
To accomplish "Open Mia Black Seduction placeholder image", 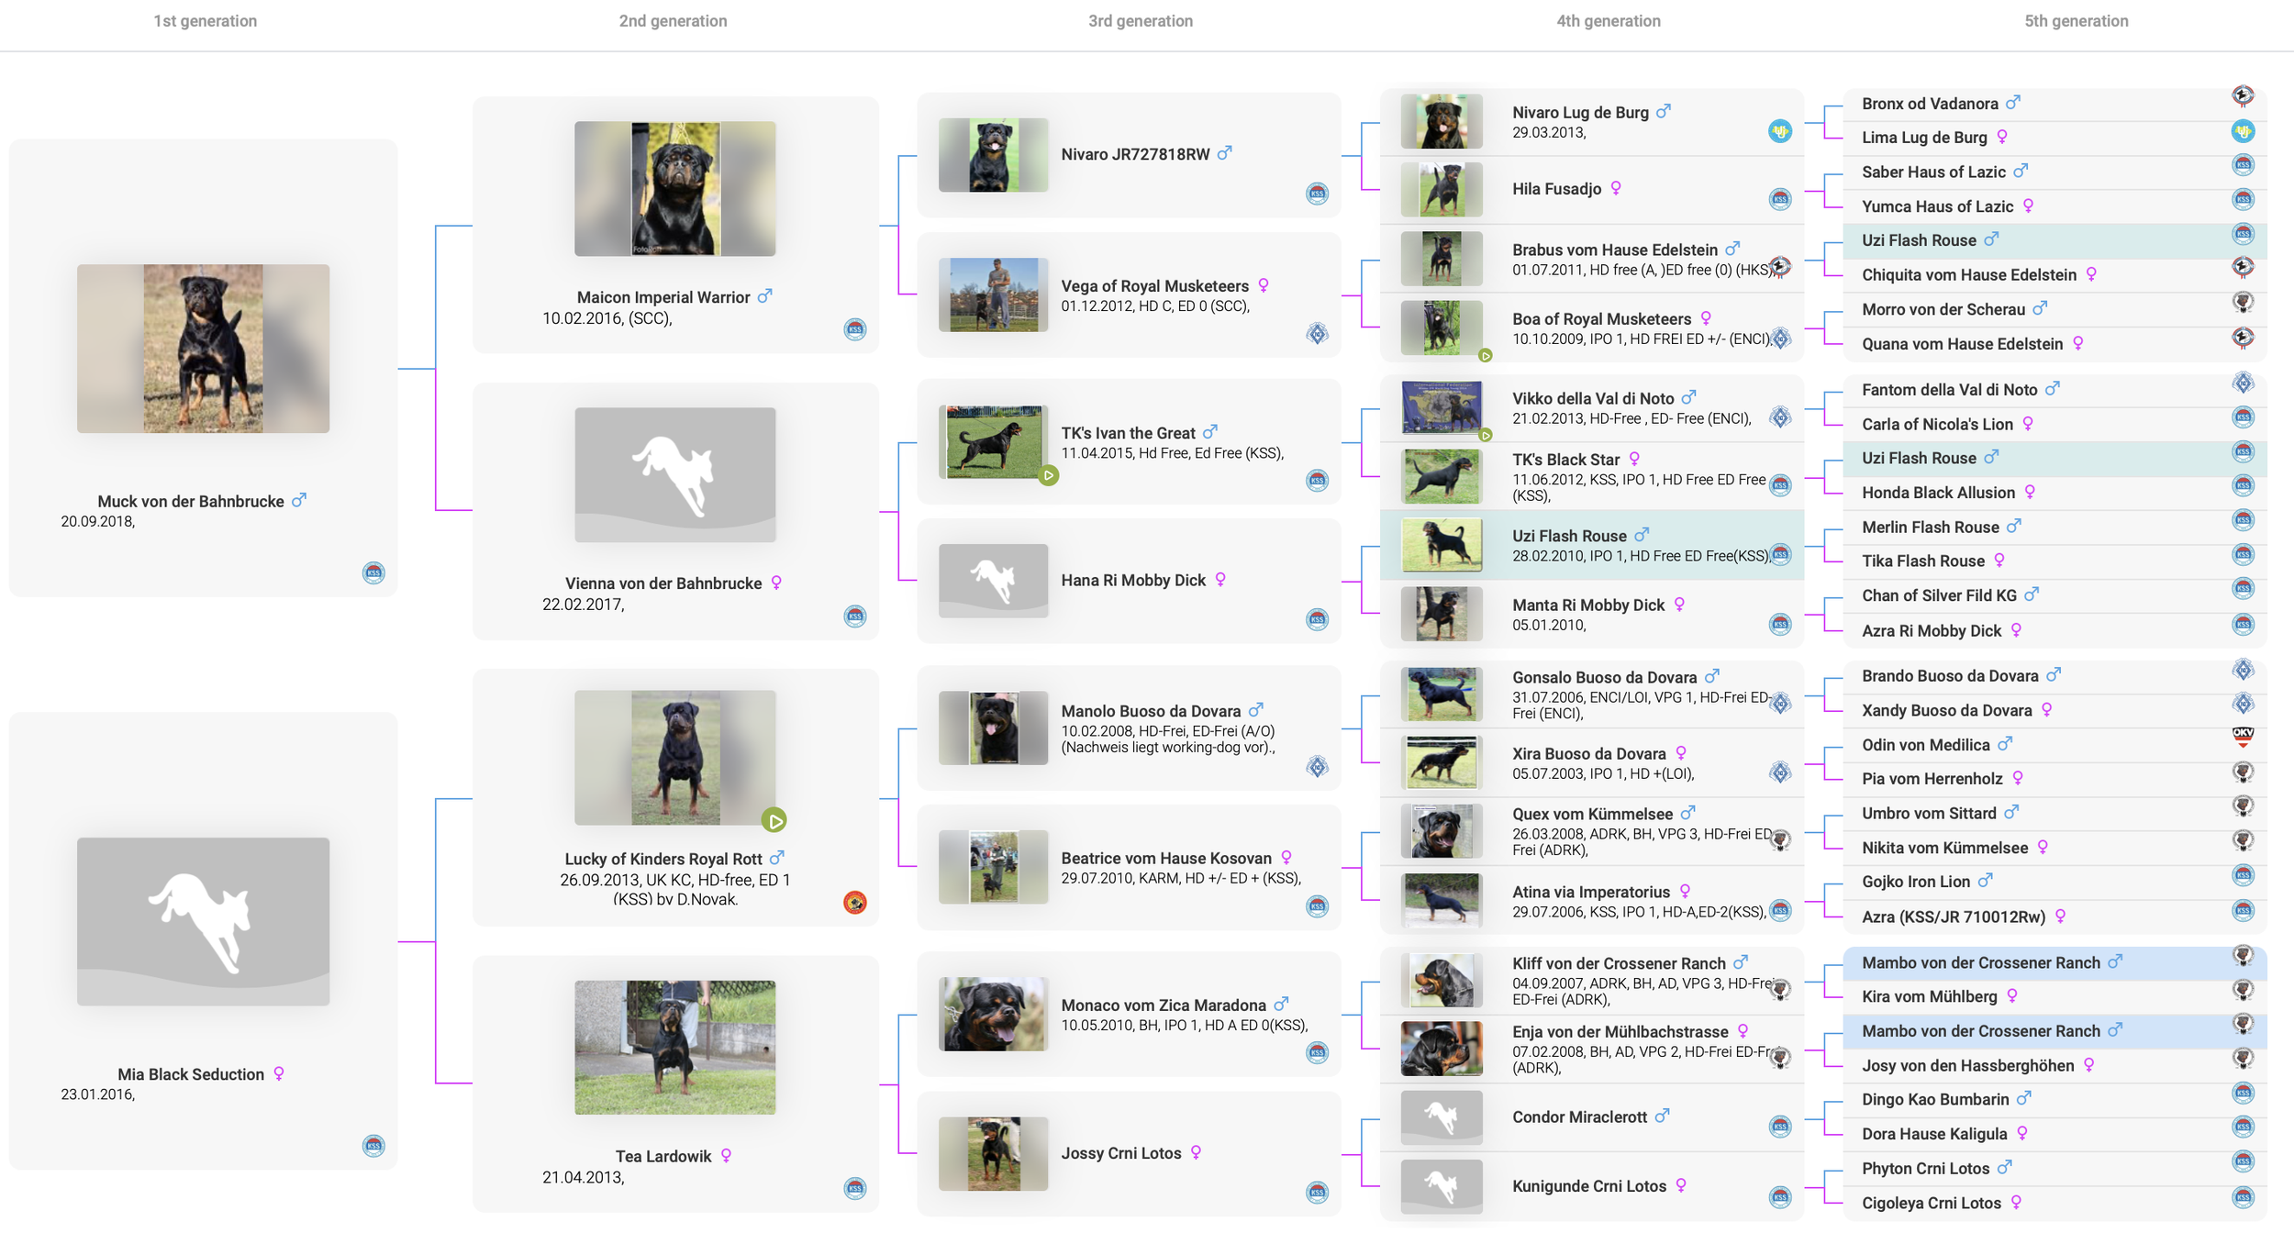I will pyautogui.click(x=203, y=921).
